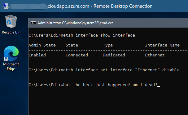Viewport: 188px width, 115px height.
Task: Click the 'netsh interface show interface' command line
Action: [82, 35]
